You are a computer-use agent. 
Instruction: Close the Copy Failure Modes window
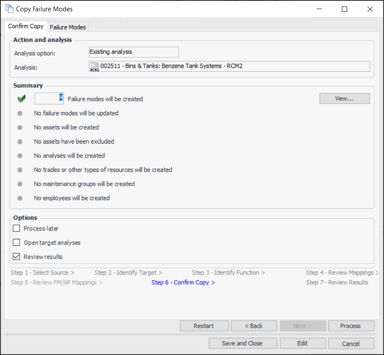(x=370, y=9)
